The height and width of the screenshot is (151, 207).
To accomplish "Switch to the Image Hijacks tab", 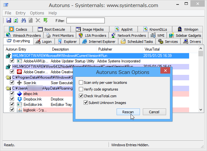I will 90,29.
